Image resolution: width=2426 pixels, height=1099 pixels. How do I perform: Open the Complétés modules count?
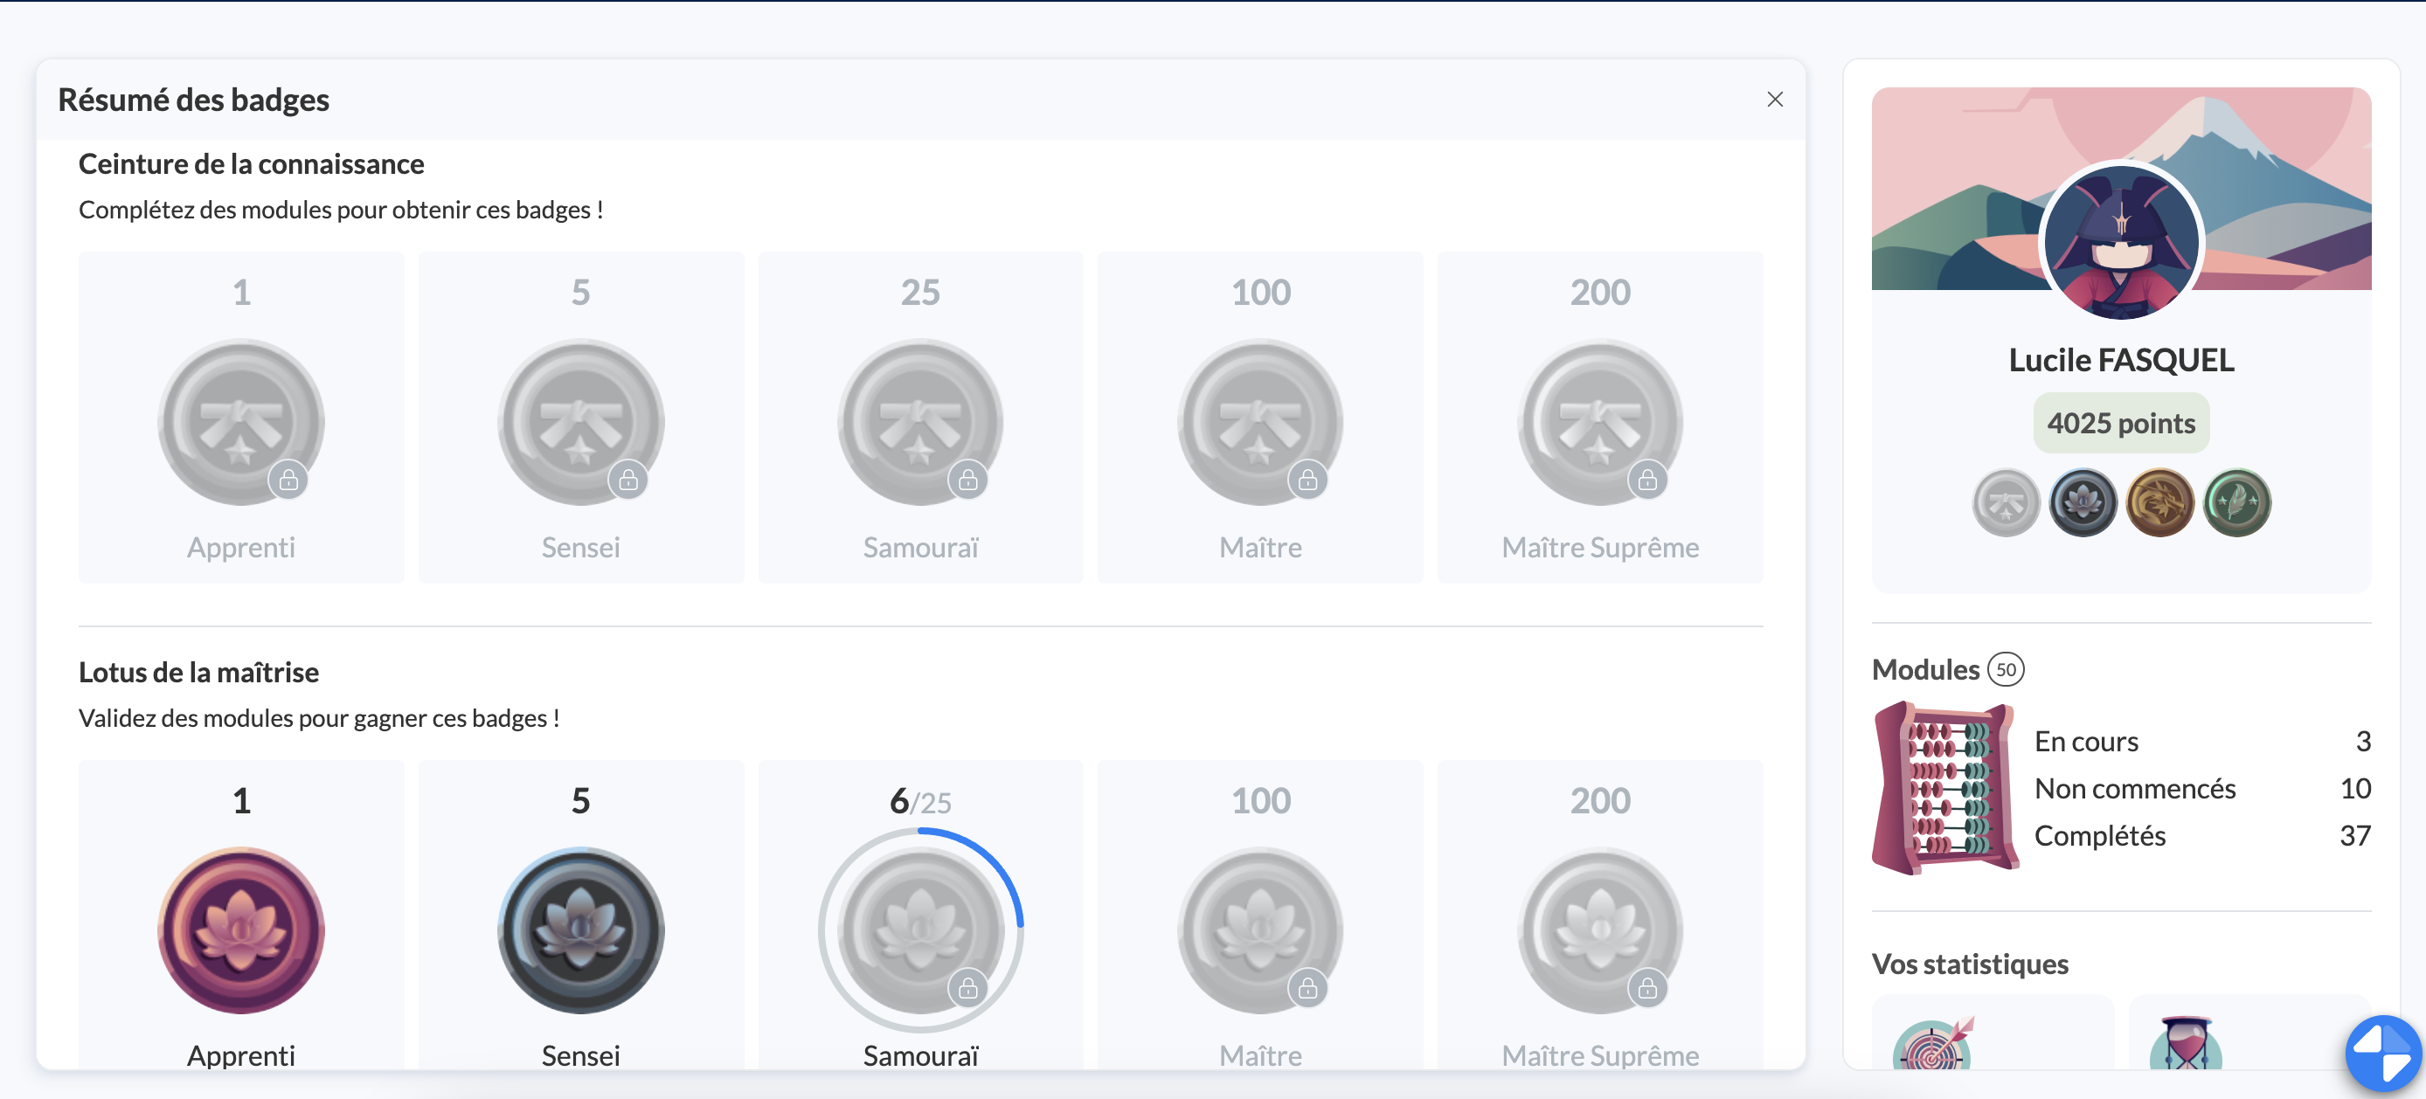coord(2354,835)
